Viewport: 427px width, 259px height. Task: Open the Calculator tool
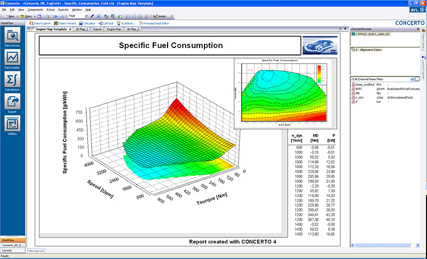point(87,23)
